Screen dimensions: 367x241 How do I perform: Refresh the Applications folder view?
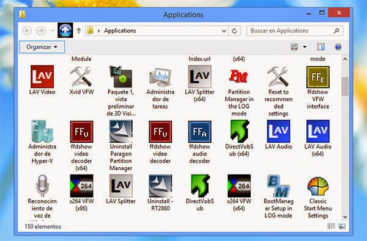[x=234, y=31]
